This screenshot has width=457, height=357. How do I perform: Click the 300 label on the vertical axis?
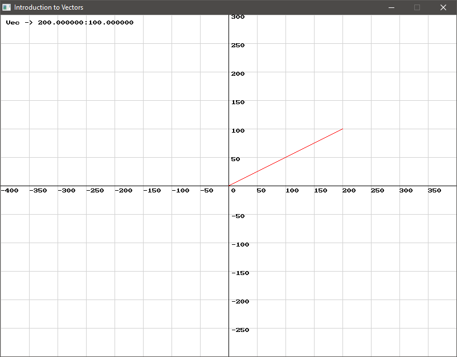(238, 17)
